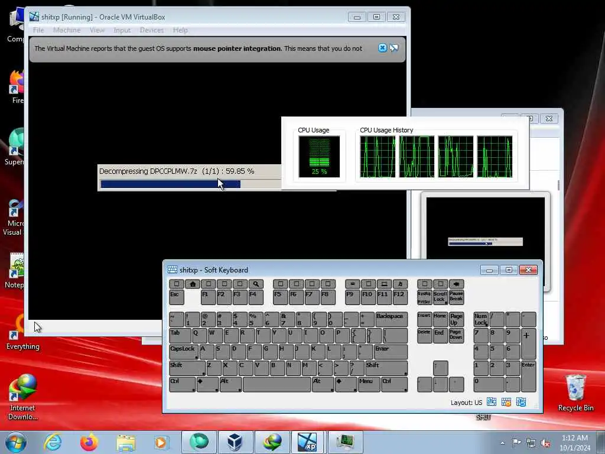
Task: Open the Input menu in VirtualBox window
Action: tap(122, 30)
